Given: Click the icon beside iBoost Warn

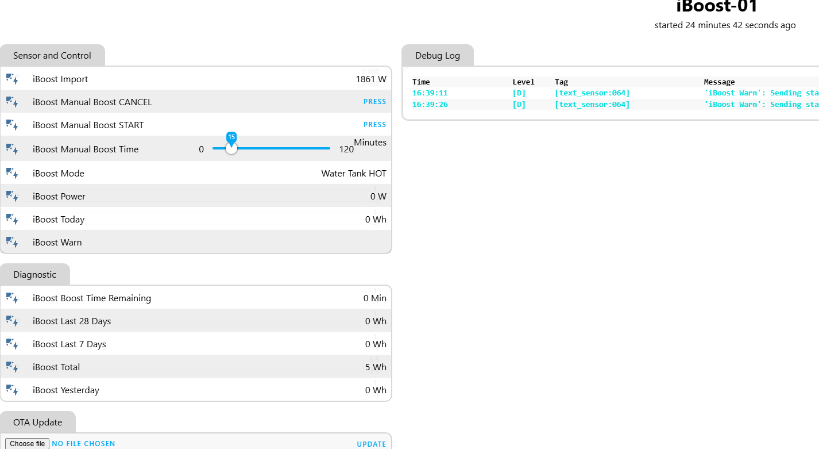Looking at the screenshot, I should pos(12,242).
